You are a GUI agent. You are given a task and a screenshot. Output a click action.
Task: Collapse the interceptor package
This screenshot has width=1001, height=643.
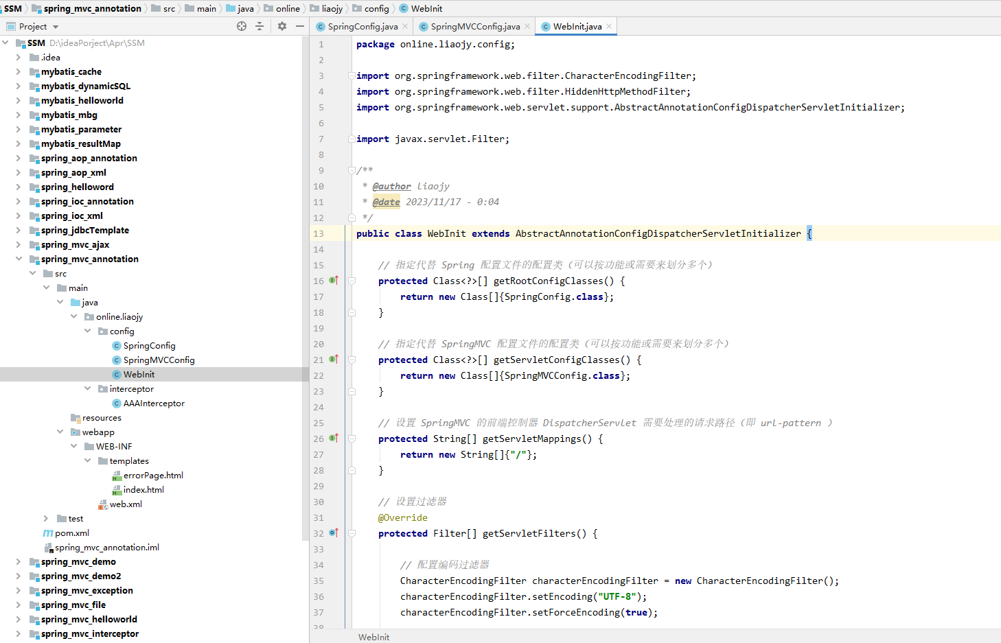pyautogui.click(x=87, y=388)
